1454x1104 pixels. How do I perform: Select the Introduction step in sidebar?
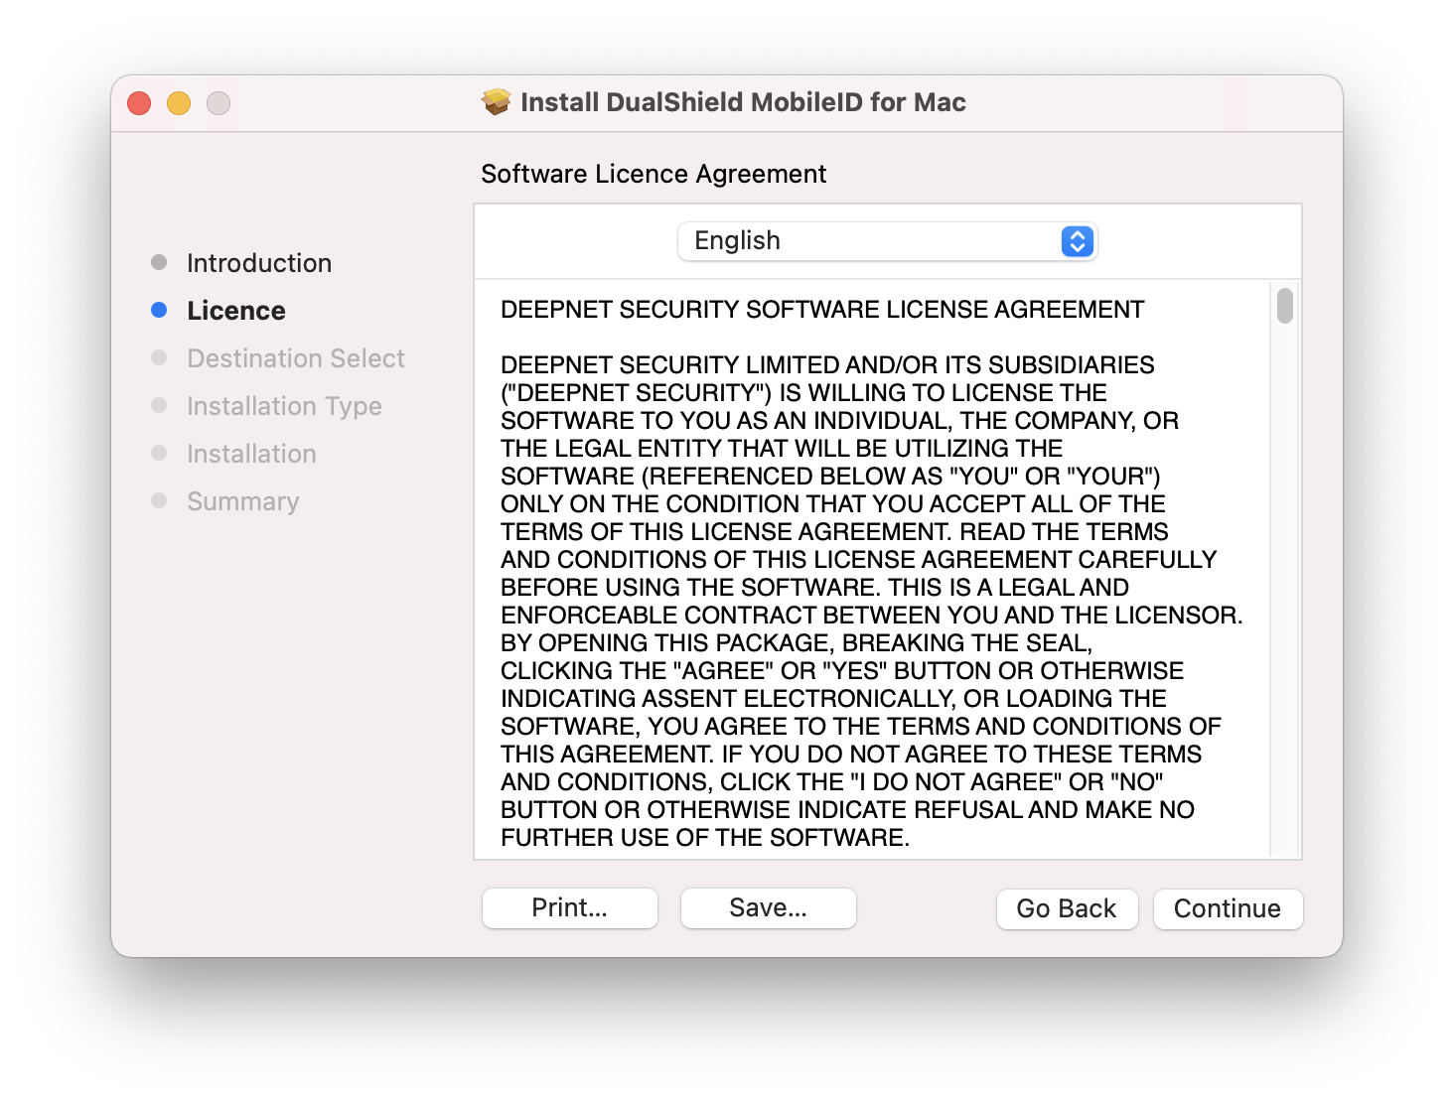259,263
